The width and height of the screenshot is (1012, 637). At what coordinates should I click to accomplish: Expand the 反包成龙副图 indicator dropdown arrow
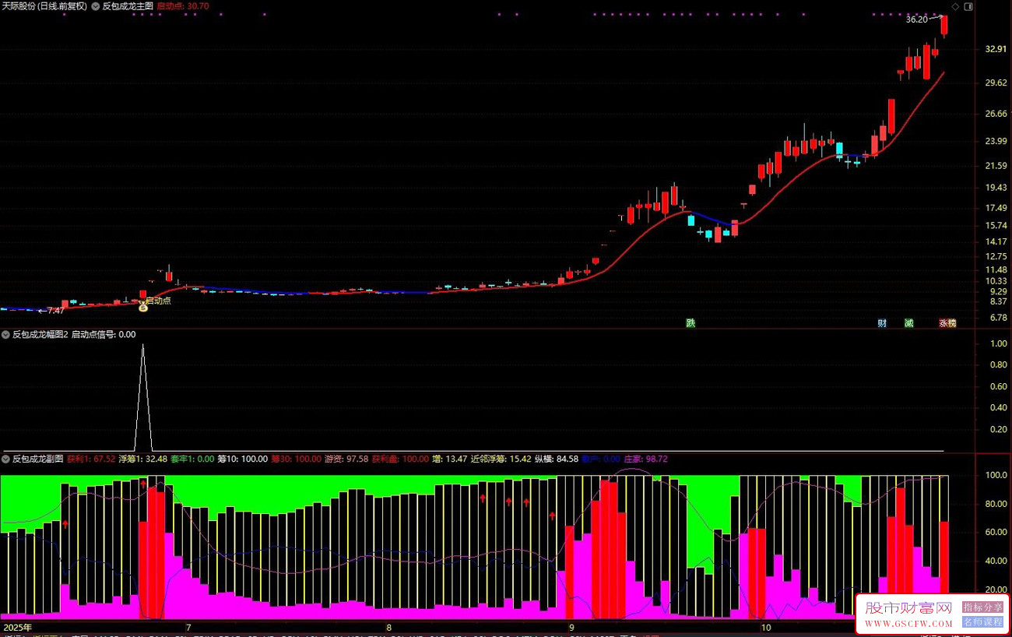coord(5,459)
